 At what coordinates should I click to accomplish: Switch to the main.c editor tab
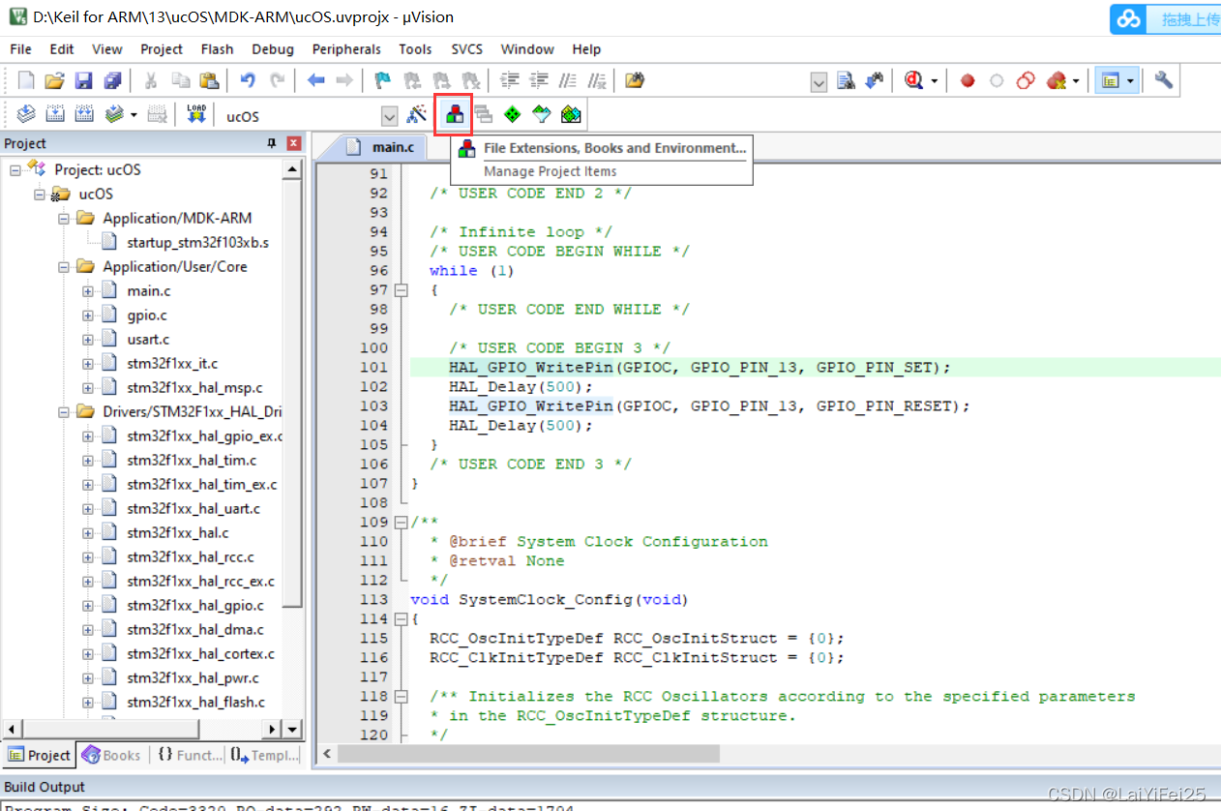384,147
